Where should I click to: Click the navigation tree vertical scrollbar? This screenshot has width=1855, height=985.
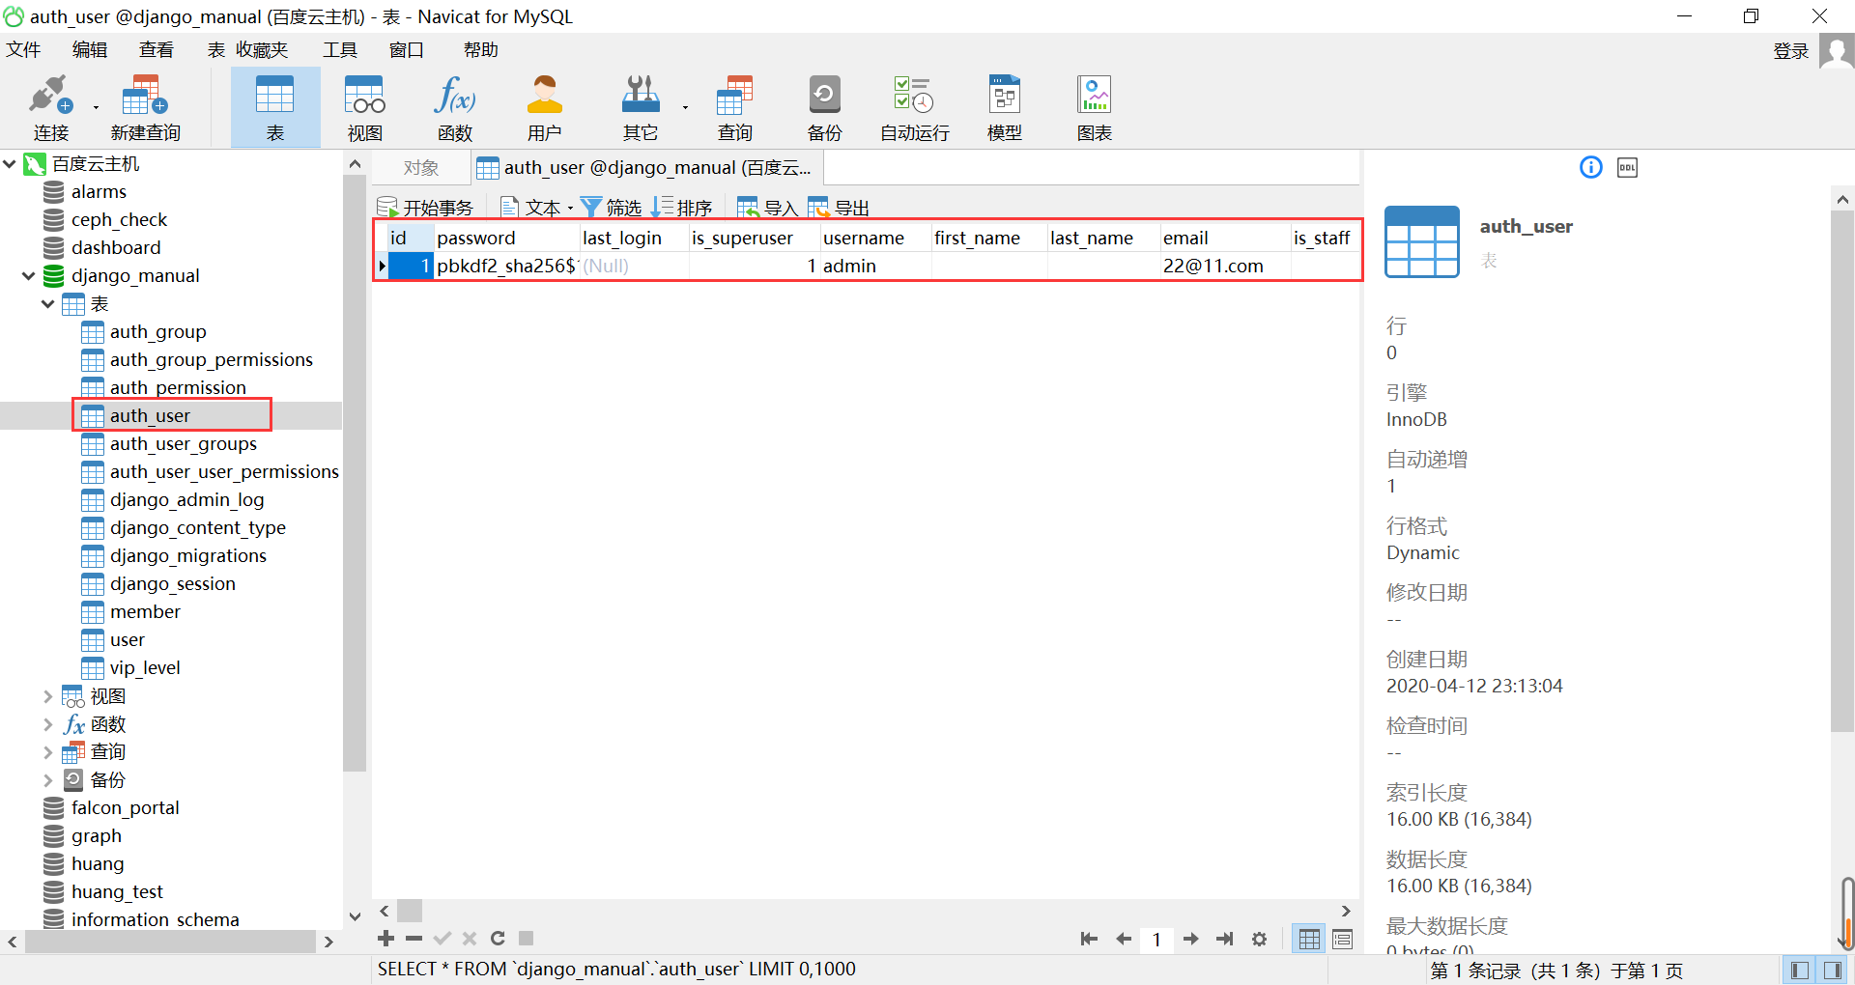[355, 473]
